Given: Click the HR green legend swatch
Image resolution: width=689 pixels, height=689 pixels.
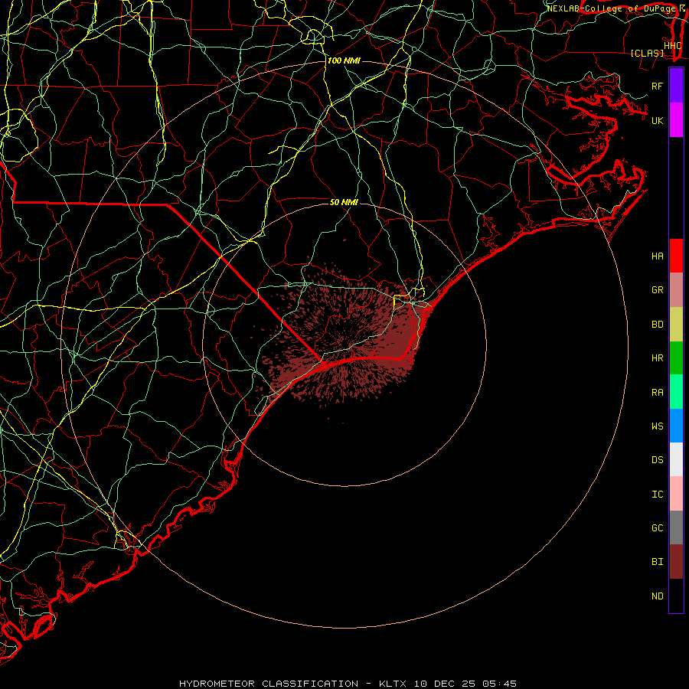Looking at the screenshot, I should [x=676, y=358].
